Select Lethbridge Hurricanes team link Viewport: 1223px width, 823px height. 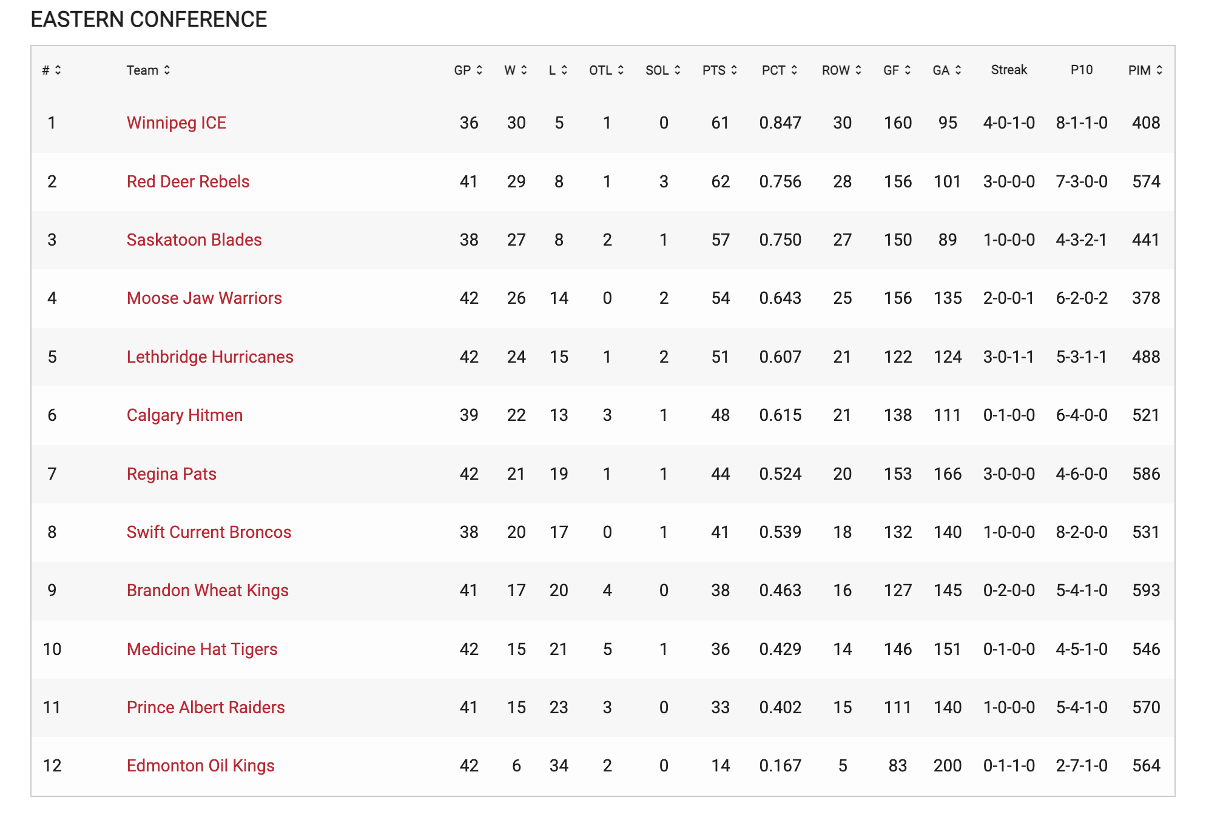pyautogui.click(x=210, y=357)
